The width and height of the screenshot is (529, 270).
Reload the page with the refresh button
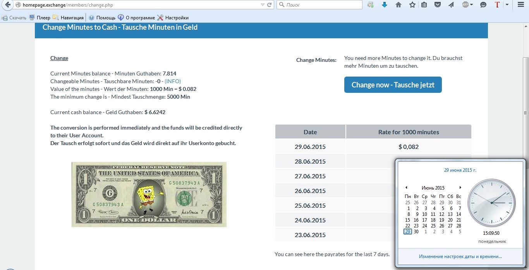pos(270,5)
